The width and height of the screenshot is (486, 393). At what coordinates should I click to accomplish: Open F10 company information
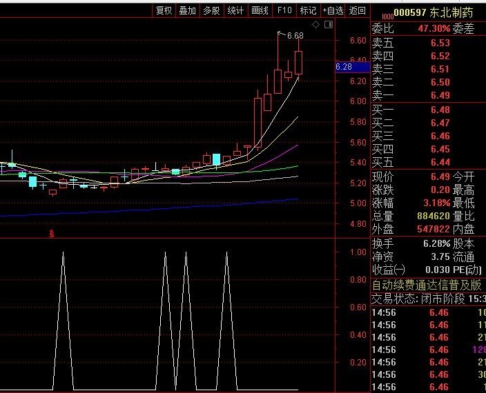point(284,10)
